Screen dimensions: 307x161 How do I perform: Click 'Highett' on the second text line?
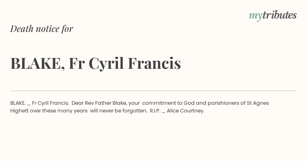click(x=19, y=111)
